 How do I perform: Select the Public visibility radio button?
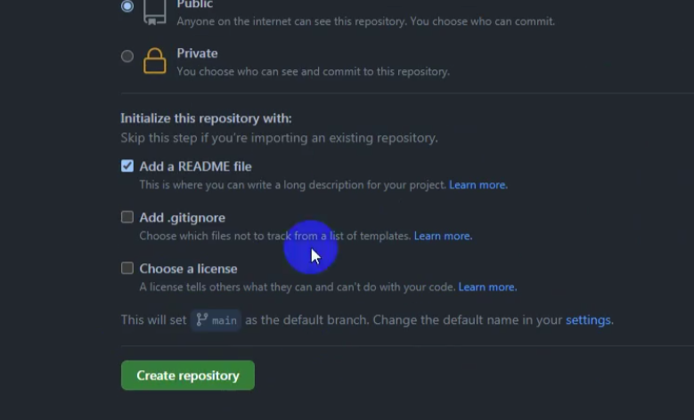click(x=127, y=5)
